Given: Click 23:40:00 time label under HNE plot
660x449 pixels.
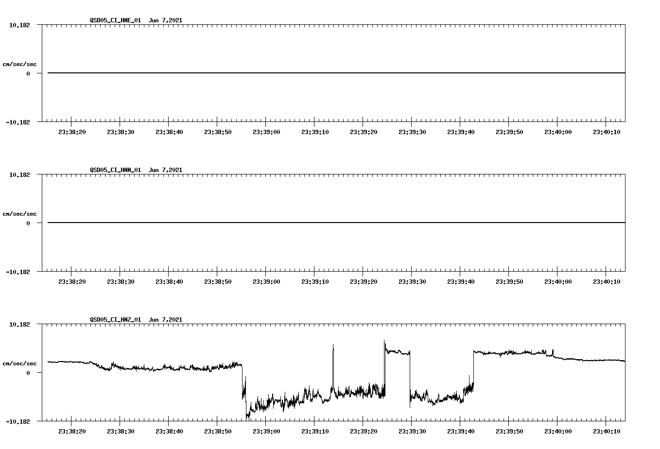Looking at the screenshot, I should (558, 132).
